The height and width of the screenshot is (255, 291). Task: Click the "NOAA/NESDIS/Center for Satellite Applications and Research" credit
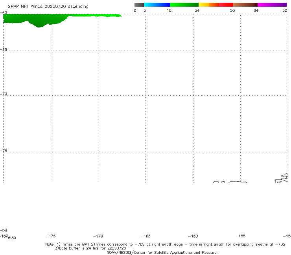162,252
